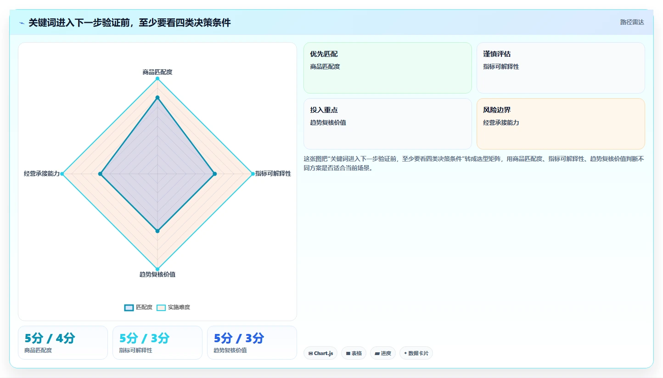Click the 表格 tag
The image size is (663, 378).
pos(354,353)
